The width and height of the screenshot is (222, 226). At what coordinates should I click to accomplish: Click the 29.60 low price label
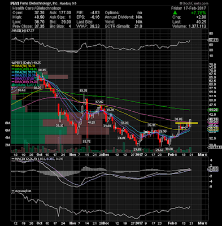159,150
